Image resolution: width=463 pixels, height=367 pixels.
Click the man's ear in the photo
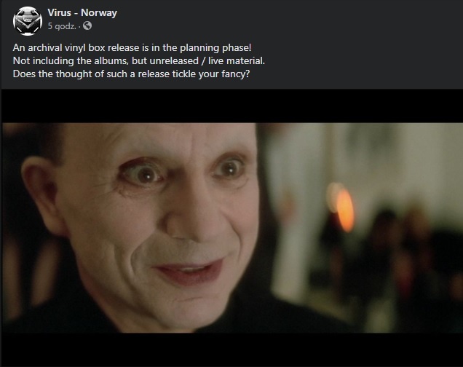pyautogui.click(x=41, y=195)
